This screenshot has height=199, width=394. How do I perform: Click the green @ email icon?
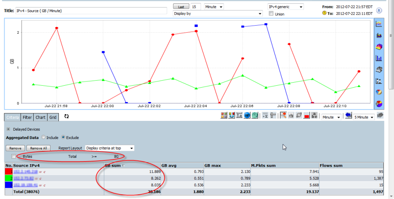click(x=254, y=115)
